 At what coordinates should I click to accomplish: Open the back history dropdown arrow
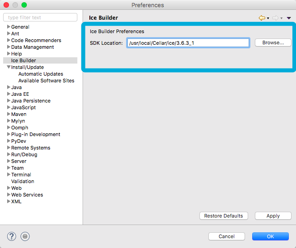pos(268,18)
